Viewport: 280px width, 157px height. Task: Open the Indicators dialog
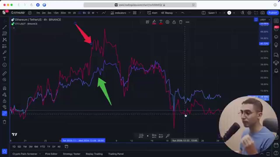118,13
